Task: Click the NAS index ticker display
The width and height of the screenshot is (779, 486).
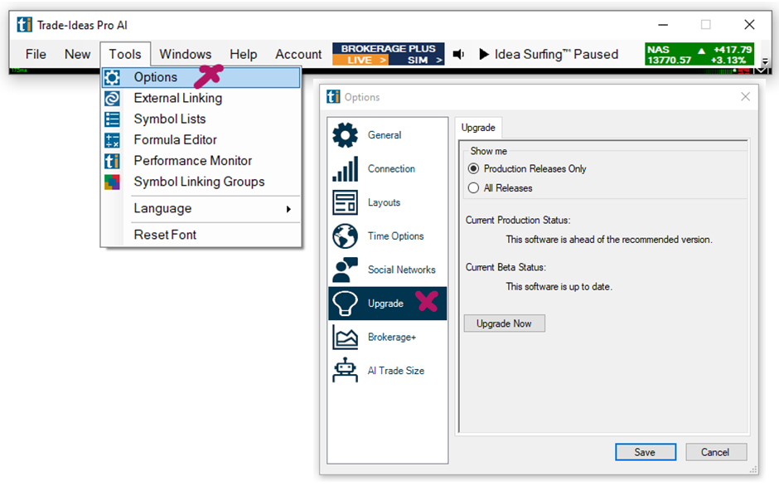Action: click(699, 55)
